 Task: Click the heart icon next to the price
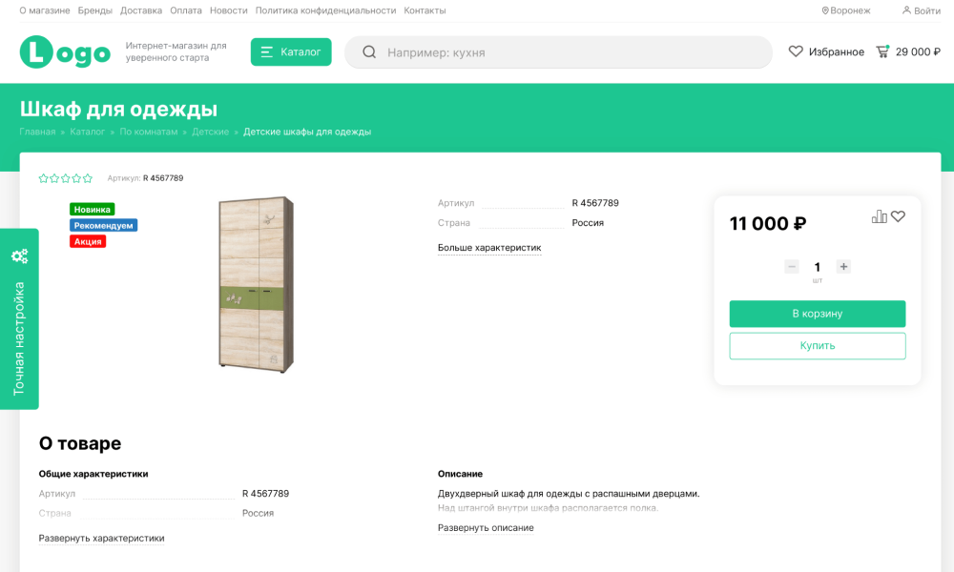click(x=898, y=216)
